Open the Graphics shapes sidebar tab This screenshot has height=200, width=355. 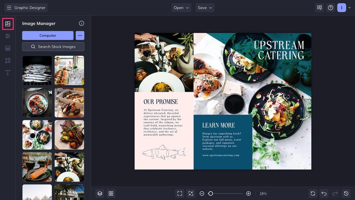[x=8, y=61]
